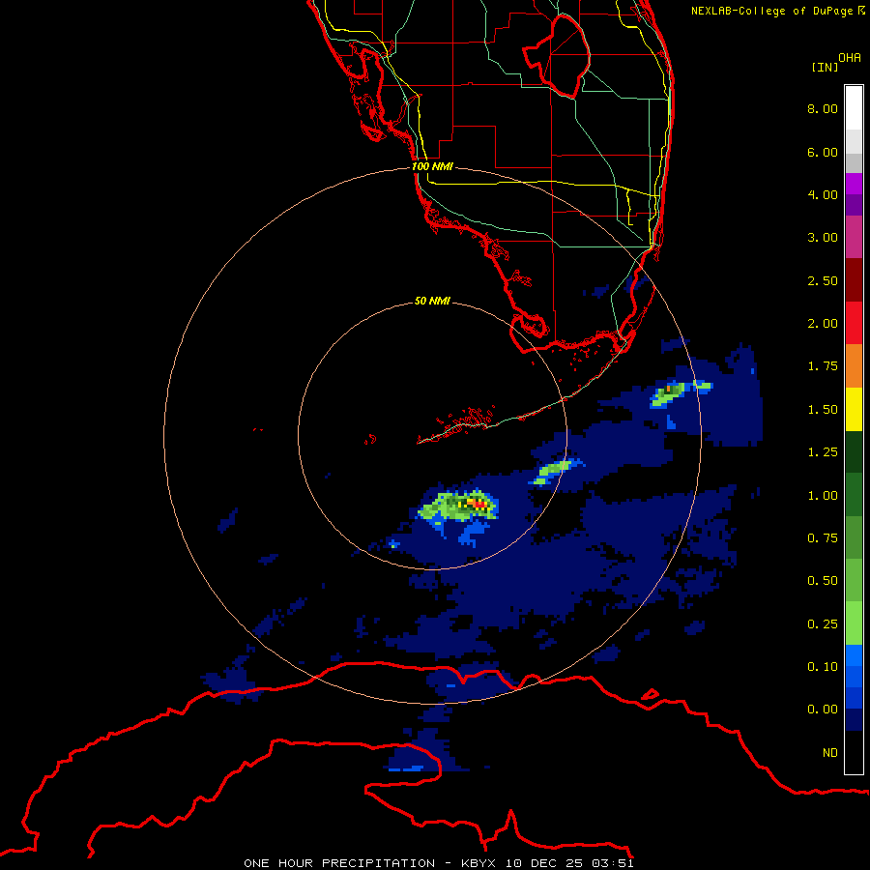
Task: Select the 8.00 legend value
Action: coord(823,108)
